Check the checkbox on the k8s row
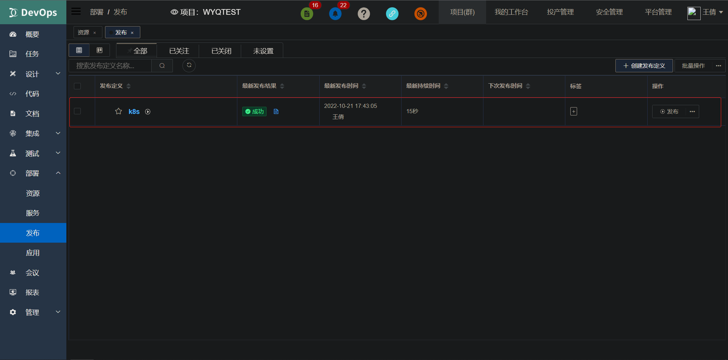This screenshot has height=360, width=728. click(77, 111)
